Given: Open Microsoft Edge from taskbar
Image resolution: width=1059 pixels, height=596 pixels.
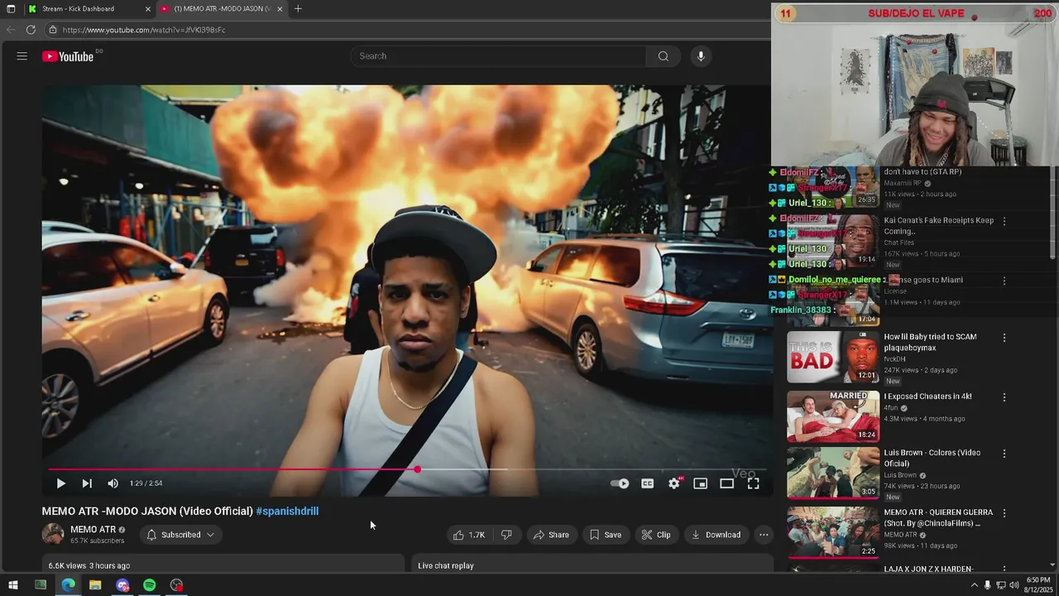Looking at the screenshot, I should [x=68, y=585].
